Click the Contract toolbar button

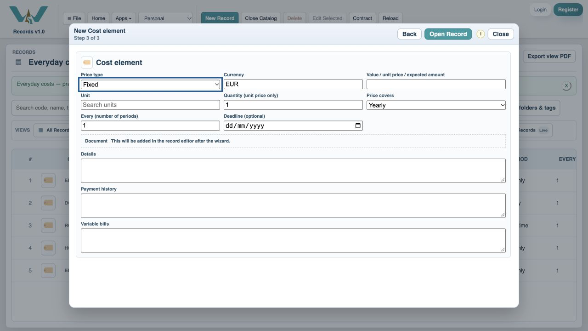tap(362, 18)
